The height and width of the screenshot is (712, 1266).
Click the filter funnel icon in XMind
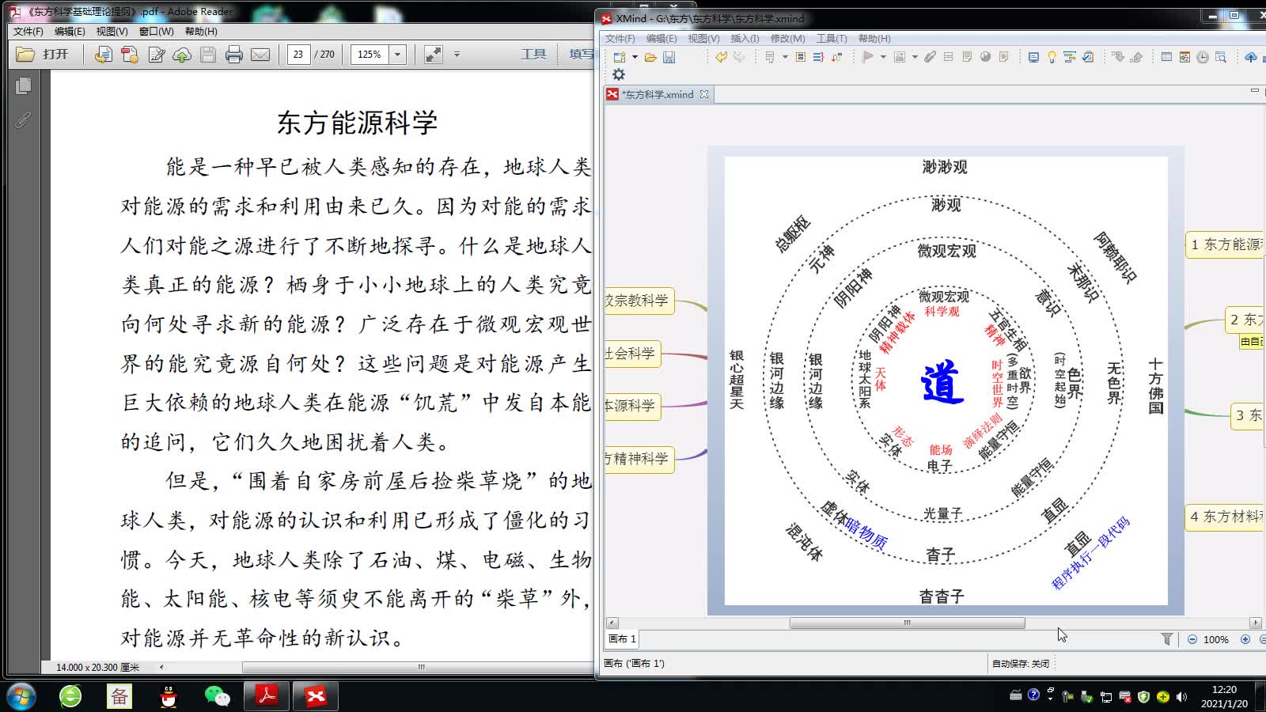[x=1167, y=639]
